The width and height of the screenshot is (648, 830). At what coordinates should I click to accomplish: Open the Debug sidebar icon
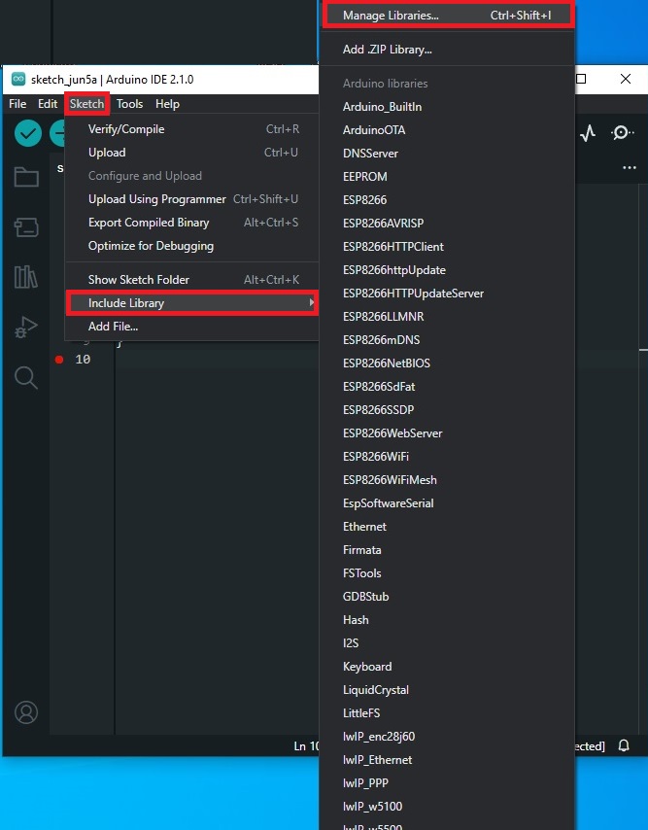coord(26,327)
